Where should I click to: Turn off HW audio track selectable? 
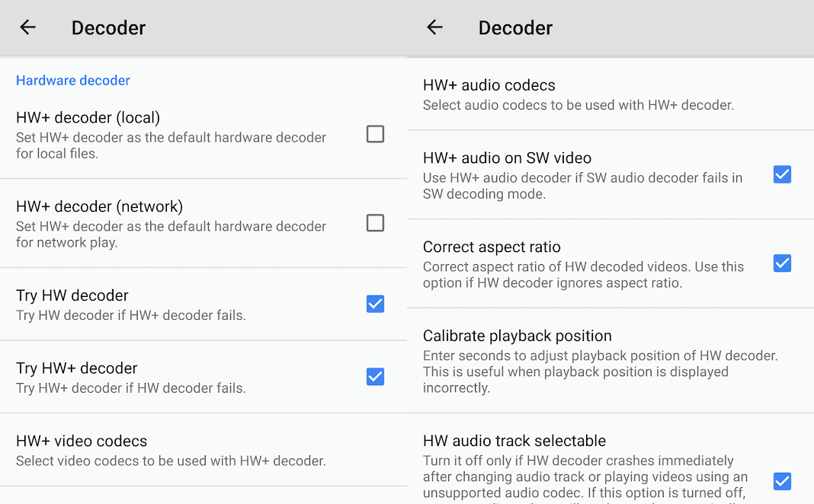pyautogui.click(x=782, y=481)
